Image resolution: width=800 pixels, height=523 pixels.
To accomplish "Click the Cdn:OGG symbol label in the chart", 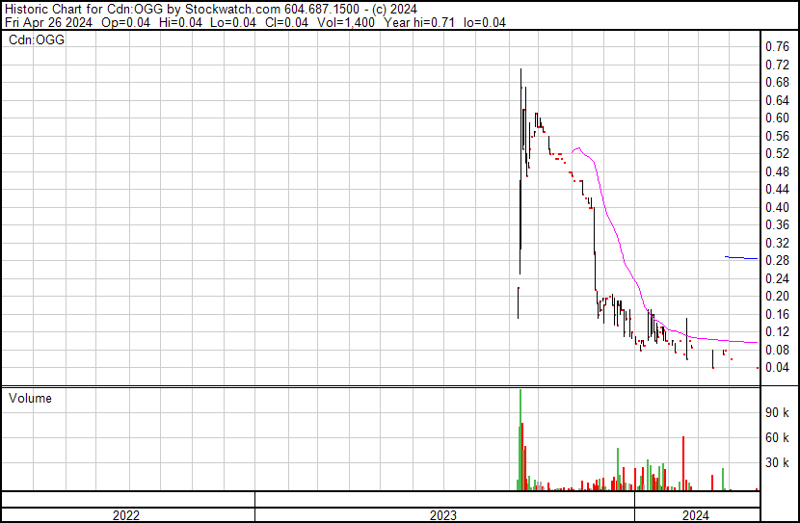I will [37, 39].
